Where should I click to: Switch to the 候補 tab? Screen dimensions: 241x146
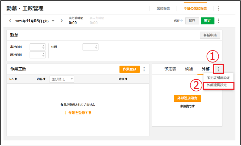pos(189,69)
